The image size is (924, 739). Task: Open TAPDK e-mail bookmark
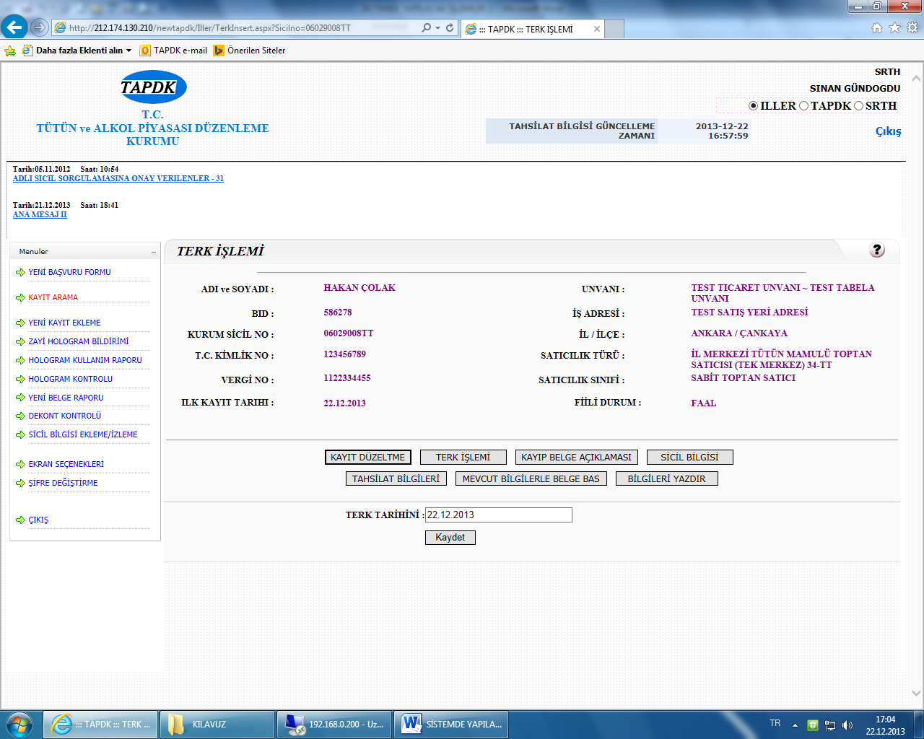tap(174, 51)
